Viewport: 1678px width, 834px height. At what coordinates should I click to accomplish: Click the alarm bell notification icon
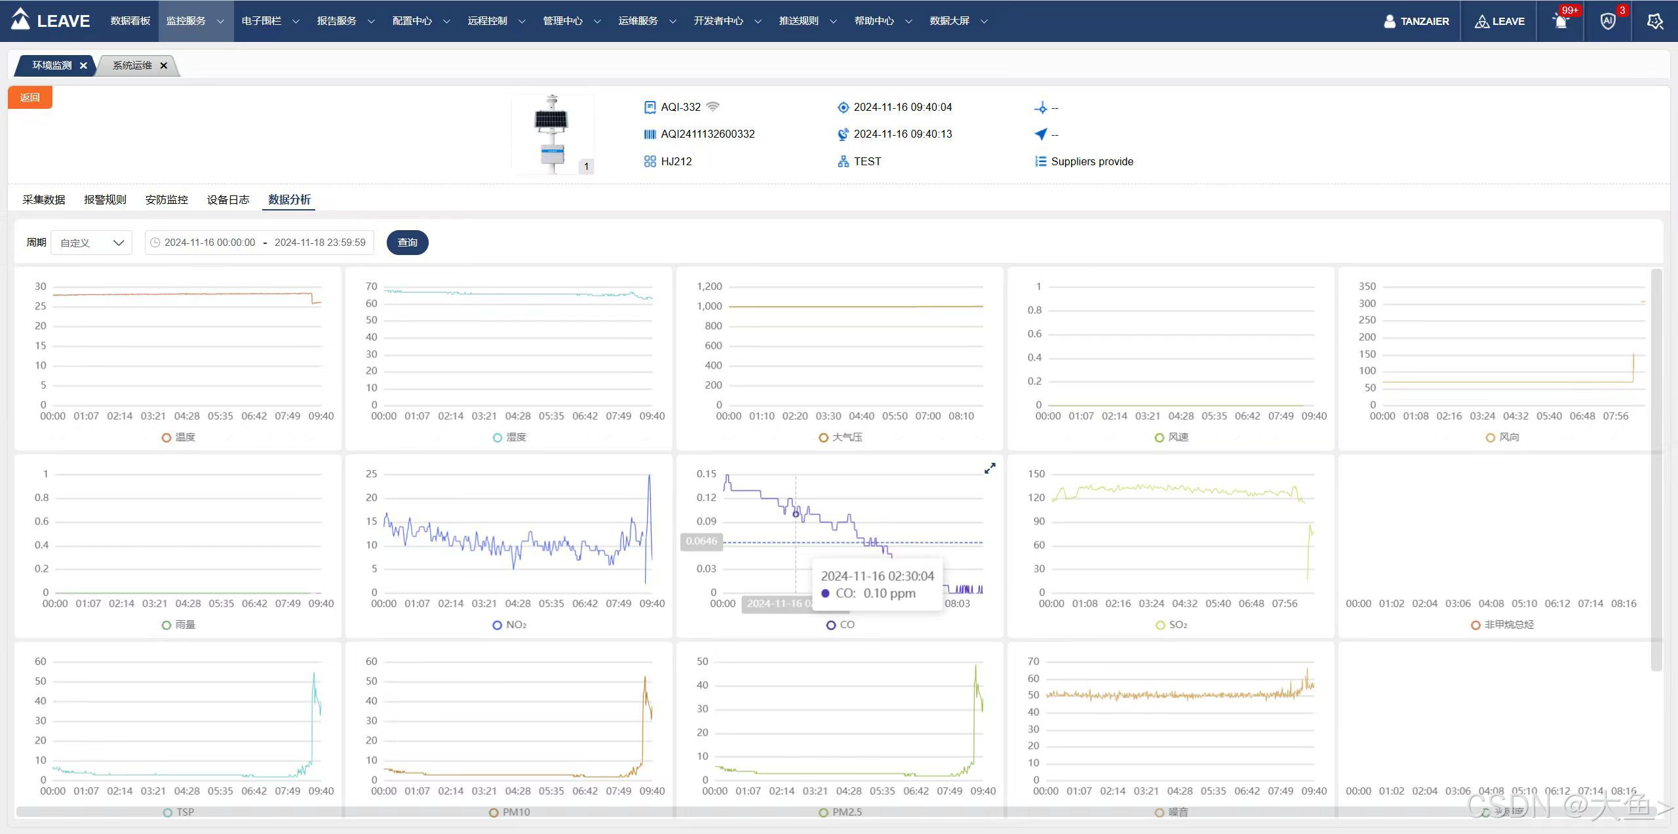pyautogui.click(x=1561, y=22)
